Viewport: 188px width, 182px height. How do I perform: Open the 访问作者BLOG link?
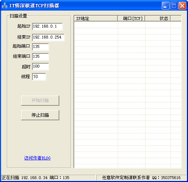[x=37, y=158]
